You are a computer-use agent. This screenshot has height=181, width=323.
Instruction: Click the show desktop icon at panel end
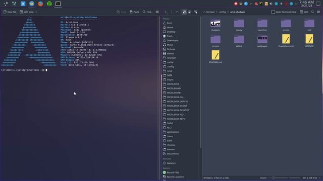pos(318,4)
